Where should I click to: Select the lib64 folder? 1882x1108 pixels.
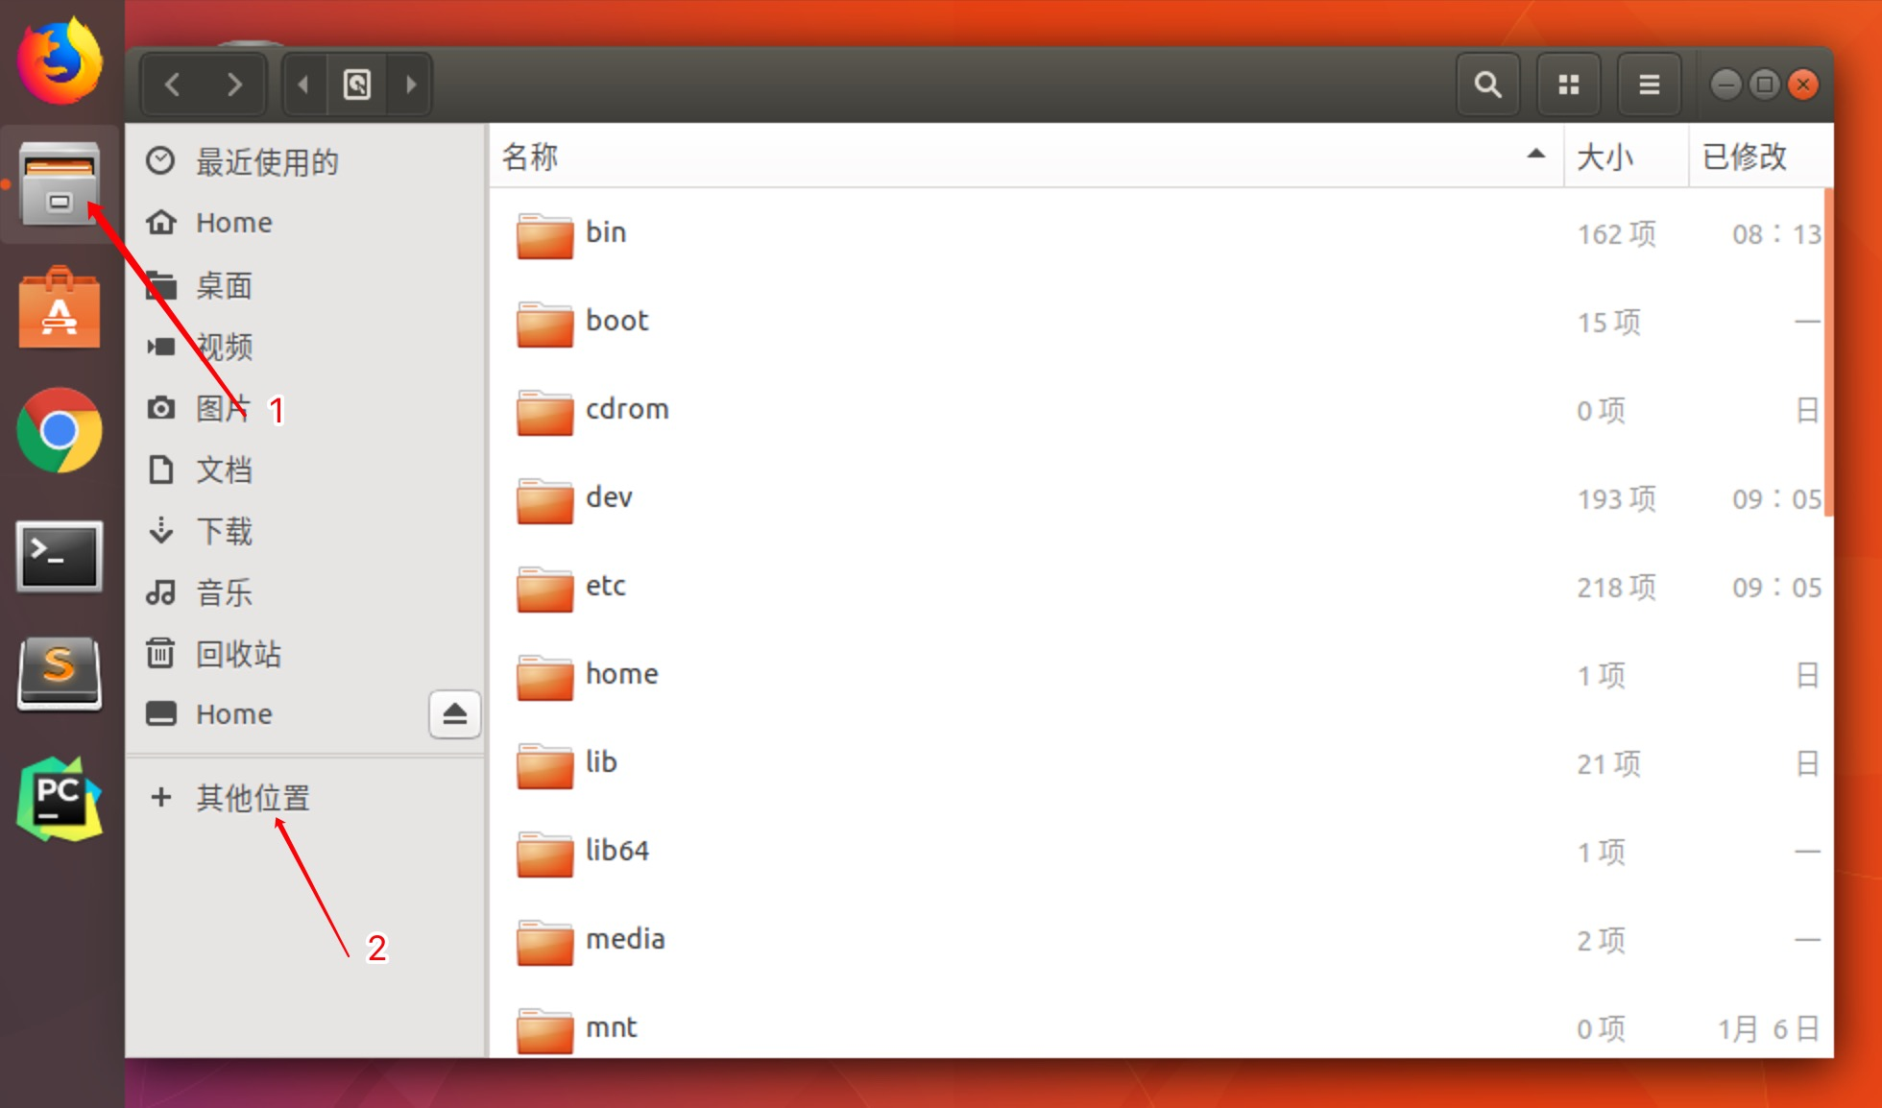1157,852
